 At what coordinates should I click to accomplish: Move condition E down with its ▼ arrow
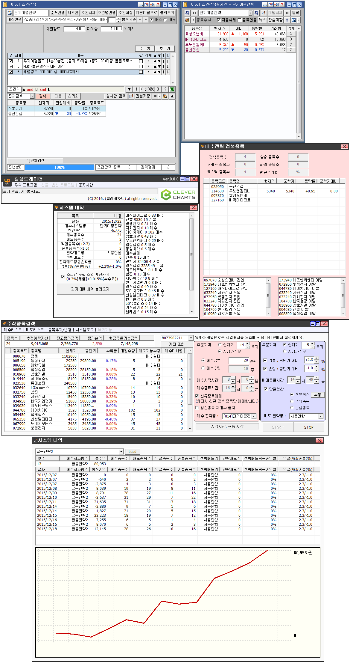159,72
